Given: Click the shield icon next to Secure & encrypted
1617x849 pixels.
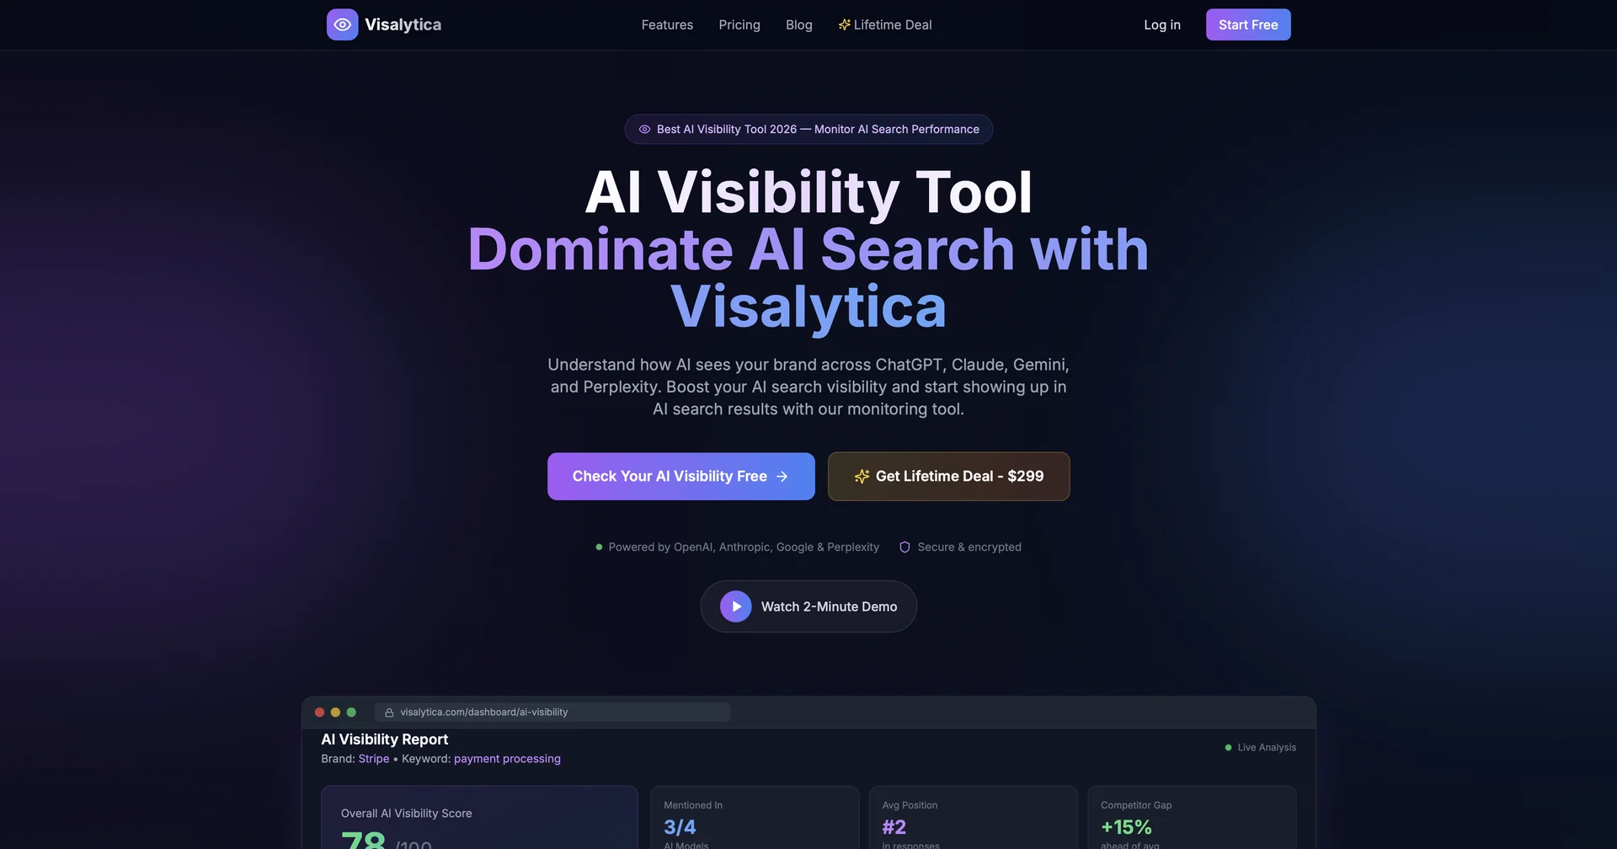Looking at the screenshot, I should 904,547.
